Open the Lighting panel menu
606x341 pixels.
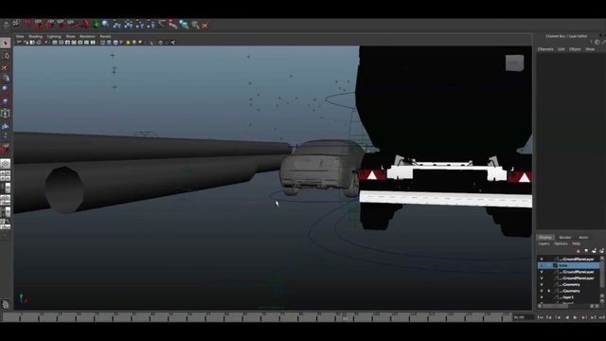[x=54, y=36]
